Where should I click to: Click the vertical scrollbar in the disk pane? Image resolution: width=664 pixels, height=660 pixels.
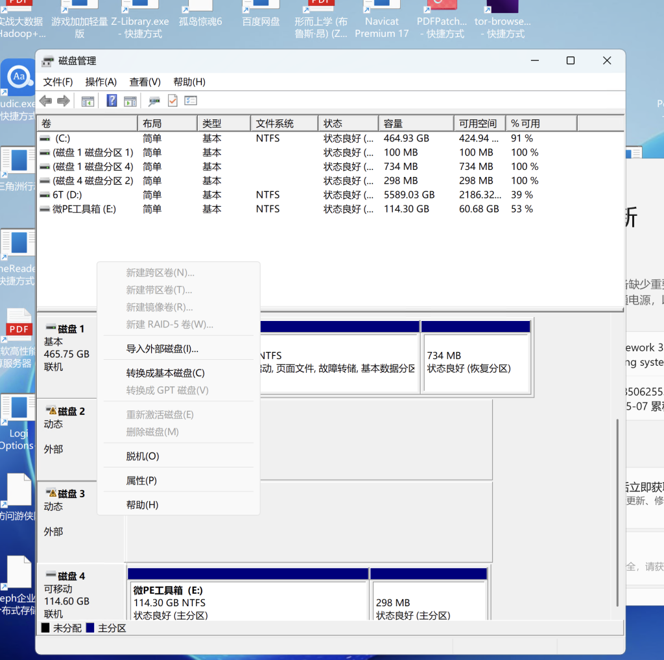point(617,512)
